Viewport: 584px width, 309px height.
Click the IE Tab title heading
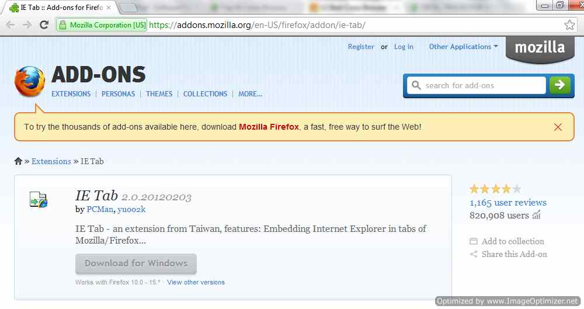(x=96, y=195)
